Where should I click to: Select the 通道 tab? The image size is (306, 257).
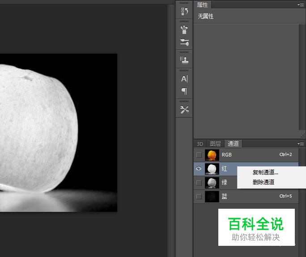pyautogui.click(x=233, y=144)
